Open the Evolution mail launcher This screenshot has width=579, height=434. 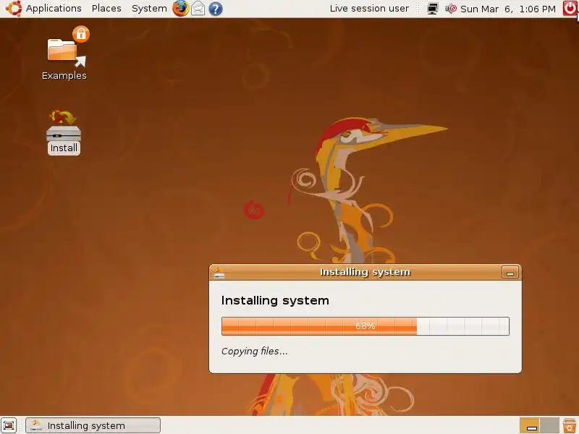coord(198,9)
